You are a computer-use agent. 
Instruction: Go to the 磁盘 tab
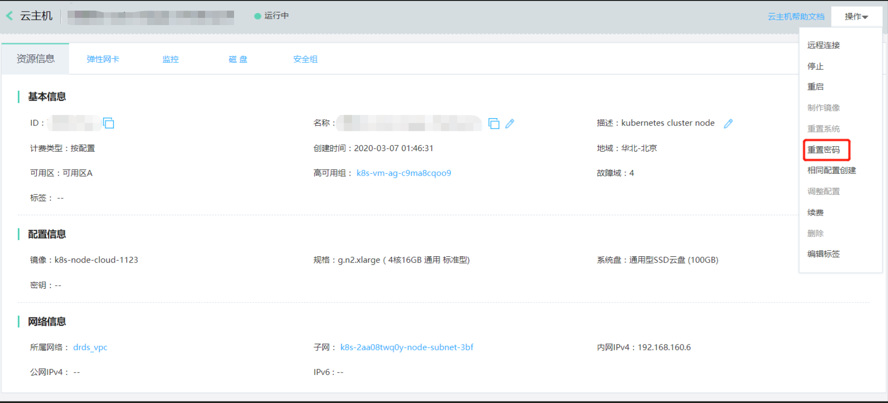click(x=238, y=59)
